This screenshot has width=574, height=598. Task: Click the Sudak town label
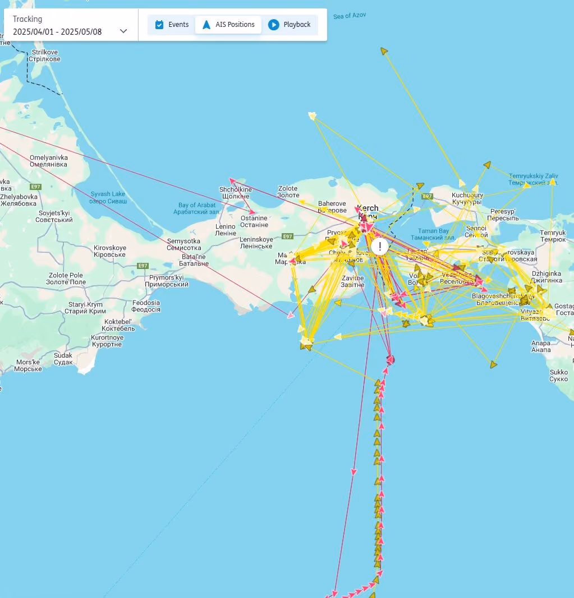coord(63,359)
